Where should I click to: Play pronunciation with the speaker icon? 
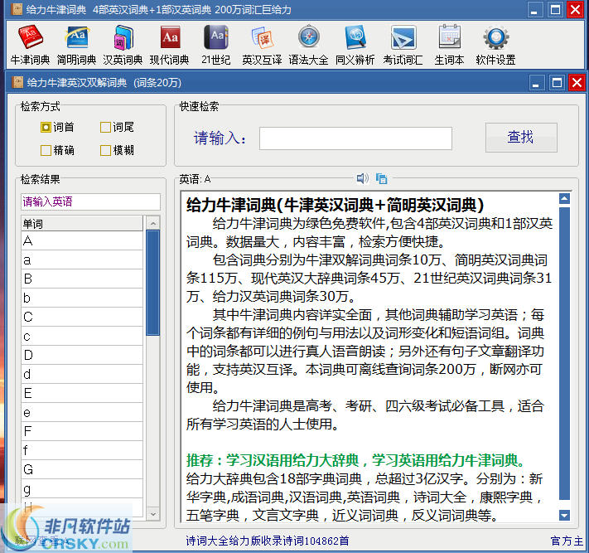click(362, 178)
